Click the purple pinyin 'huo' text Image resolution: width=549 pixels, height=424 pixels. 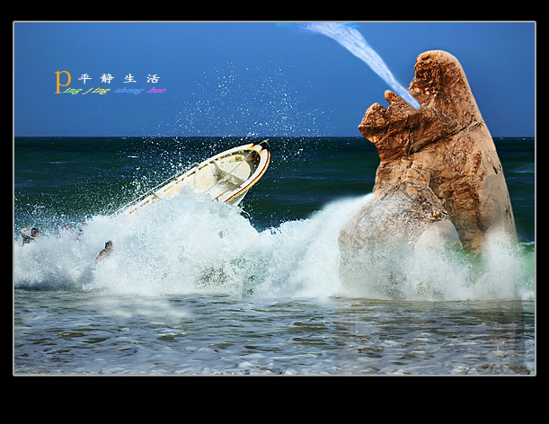pos(156,91)
